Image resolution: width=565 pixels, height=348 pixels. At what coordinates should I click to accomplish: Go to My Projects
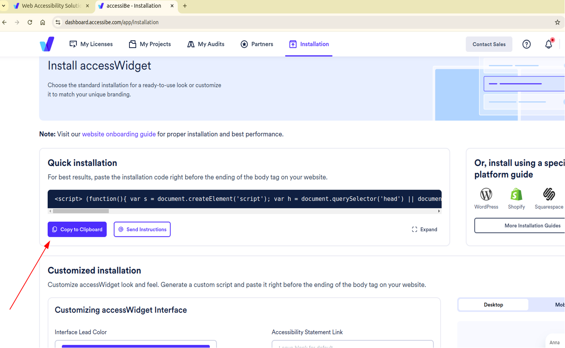tap(150, 44)
